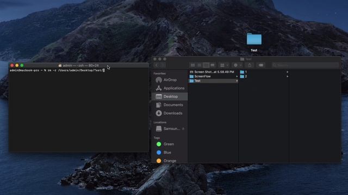The image size is (348, 195).
Task: Close the Terminal window
Action: coord(12,66)
